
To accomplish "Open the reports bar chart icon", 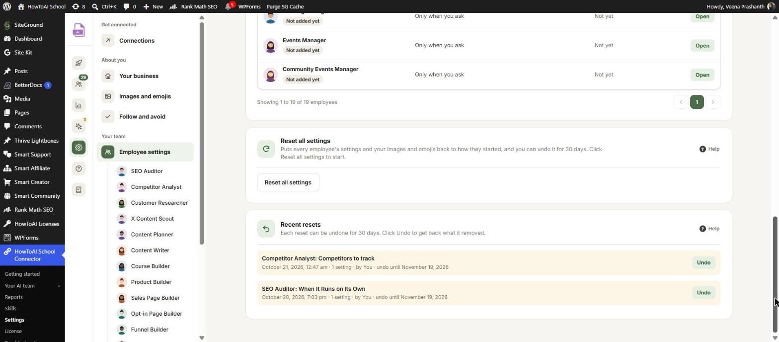I will 78,105.
